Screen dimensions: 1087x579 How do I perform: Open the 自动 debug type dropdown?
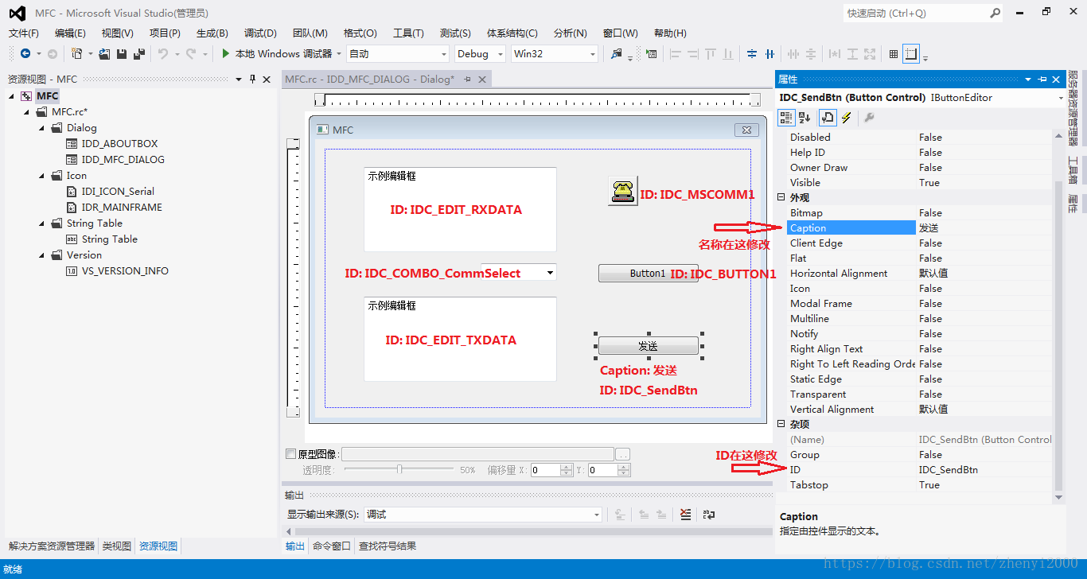pos(444,53)
